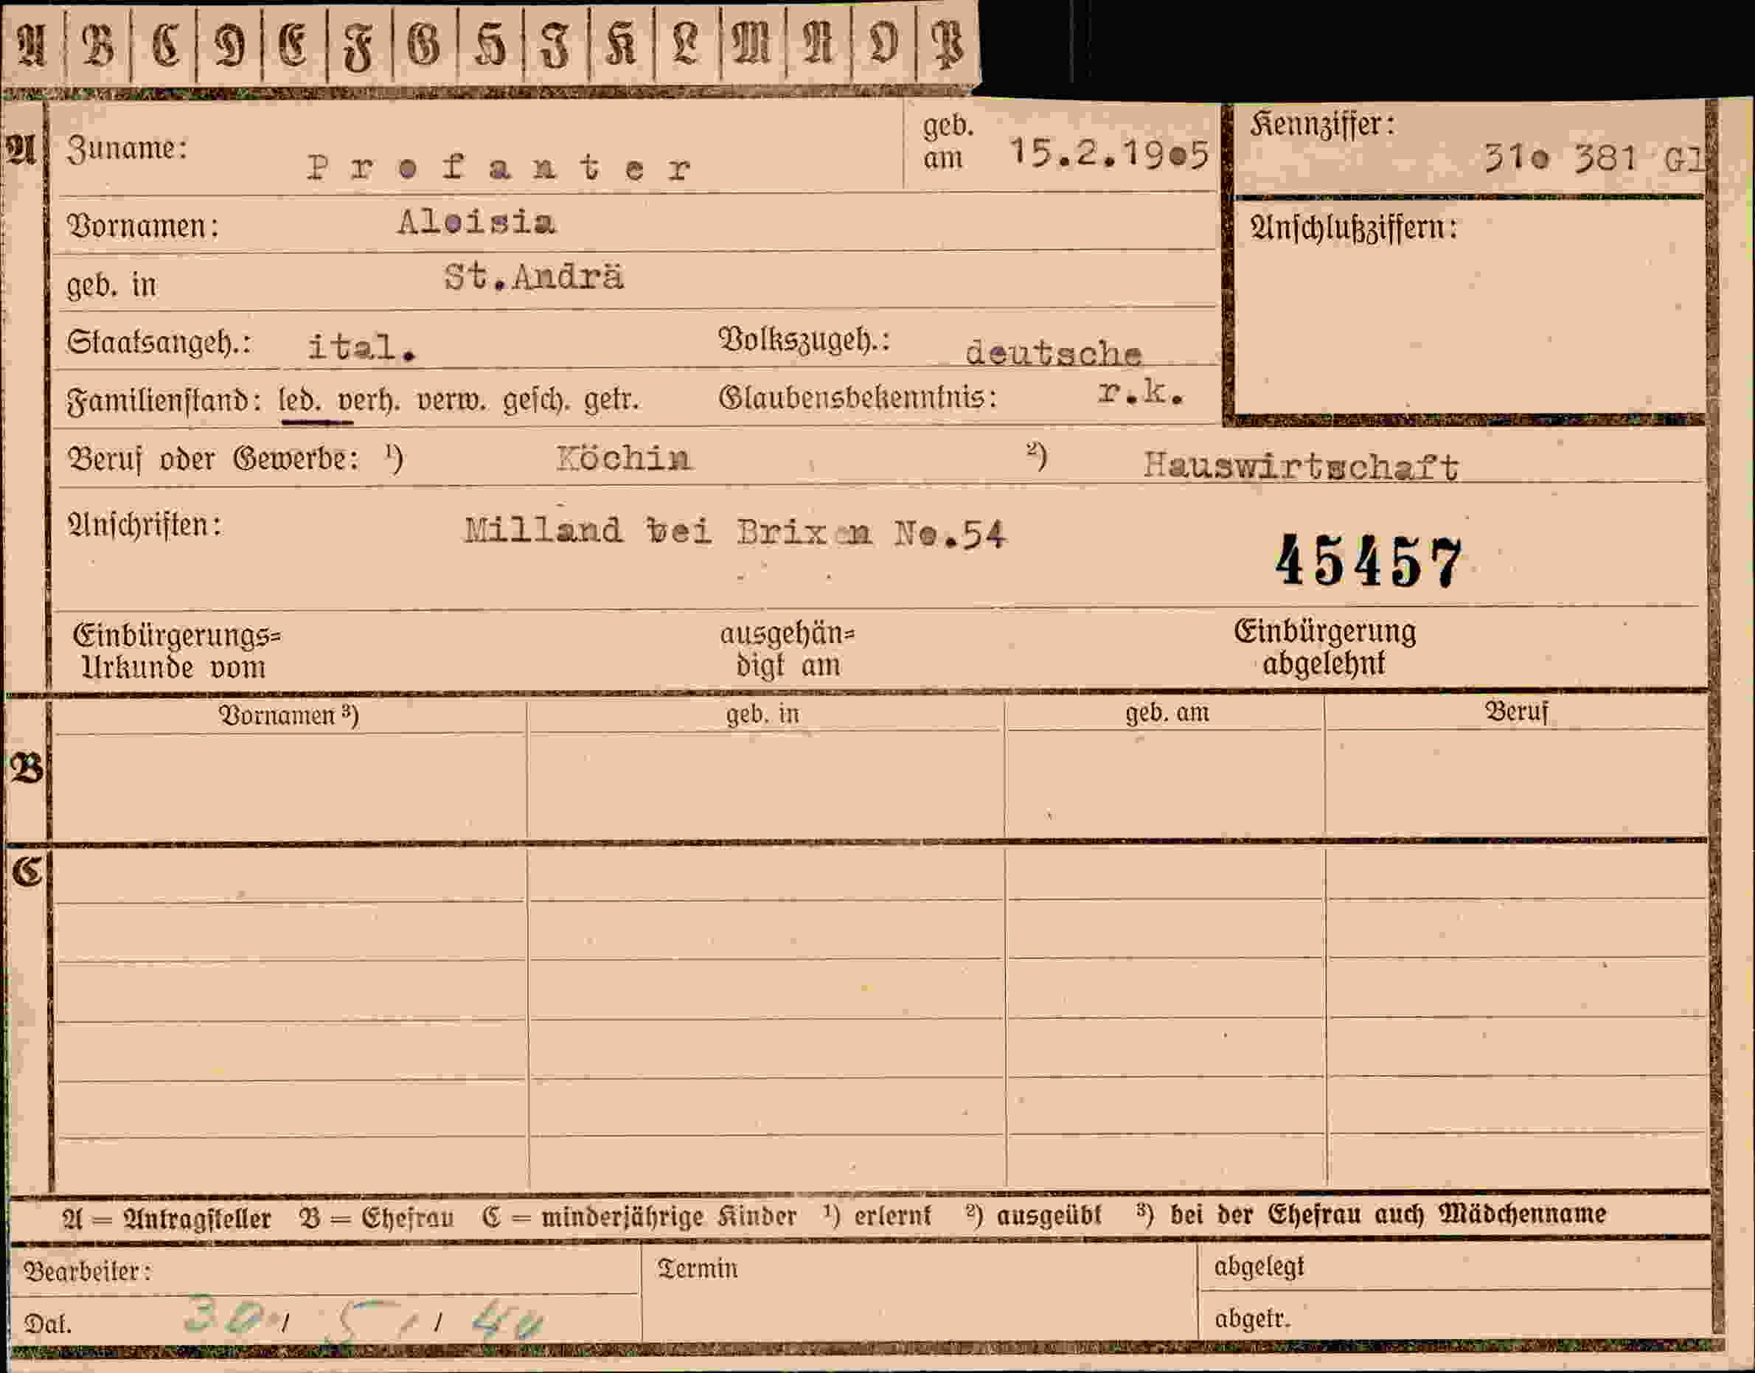Click the 'Dat.' label
Image resolution: width=1755 pixels, height=1373 pixels.
pos(47,1324)
